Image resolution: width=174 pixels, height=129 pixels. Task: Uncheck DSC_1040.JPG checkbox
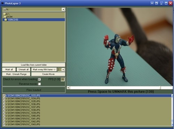click(4, 116)
